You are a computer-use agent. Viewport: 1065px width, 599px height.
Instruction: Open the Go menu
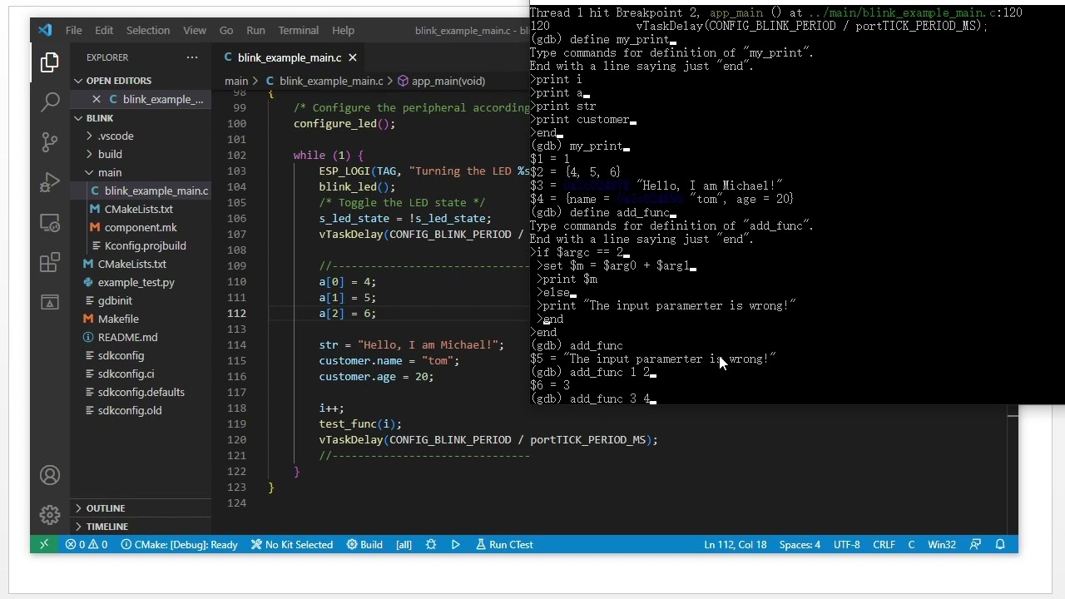pyautogui.click(x=226, y=30)
